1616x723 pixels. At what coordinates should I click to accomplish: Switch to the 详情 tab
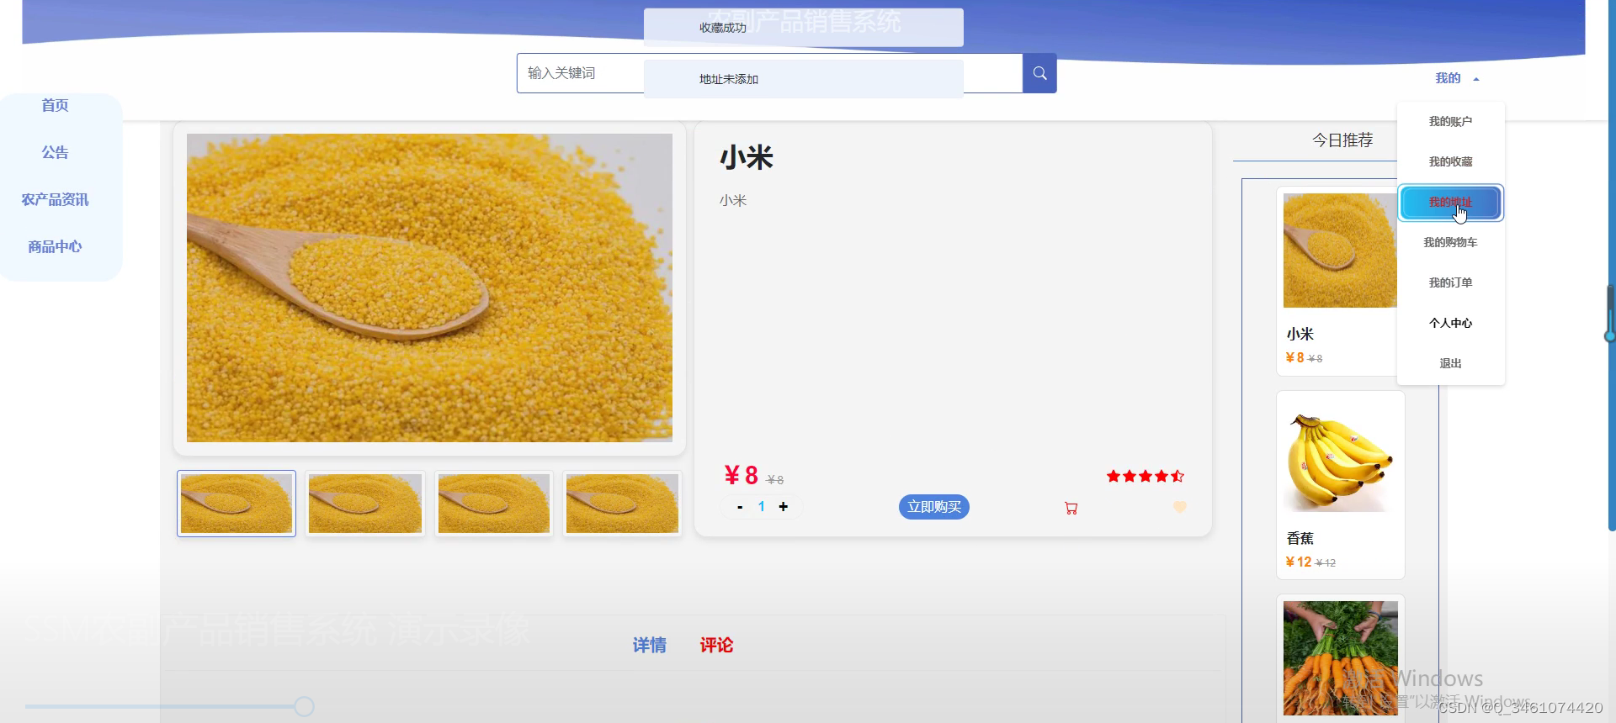click(x=649, y=645)
